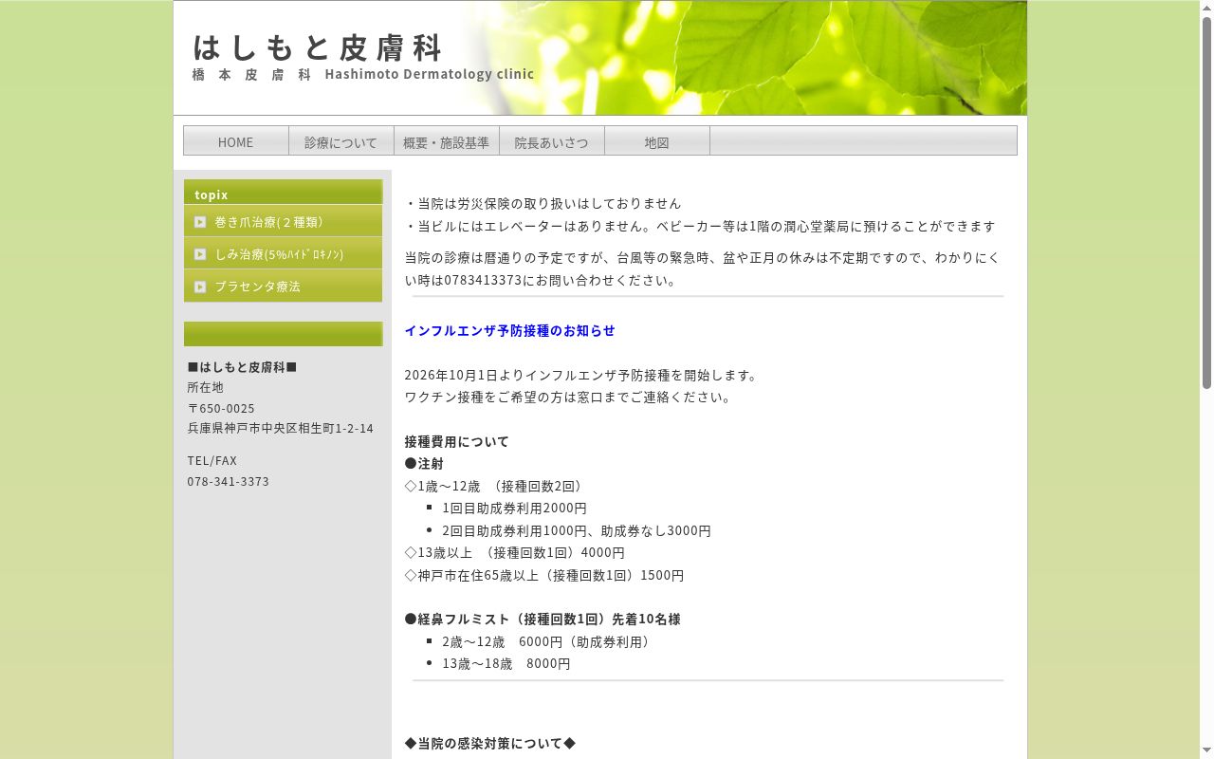Click the エレベーター notice line
This screenshot has width=1214, height=759.
[700, 226]
